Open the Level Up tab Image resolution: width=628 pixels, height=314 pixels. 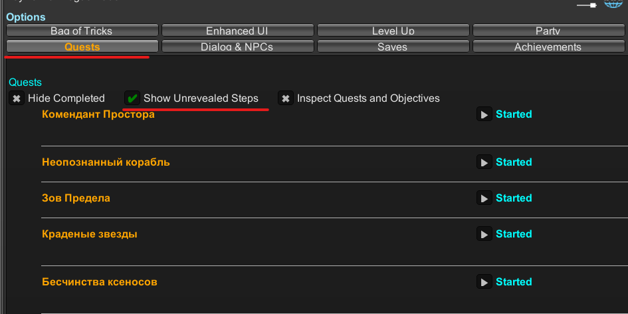[x=393, y=31]
